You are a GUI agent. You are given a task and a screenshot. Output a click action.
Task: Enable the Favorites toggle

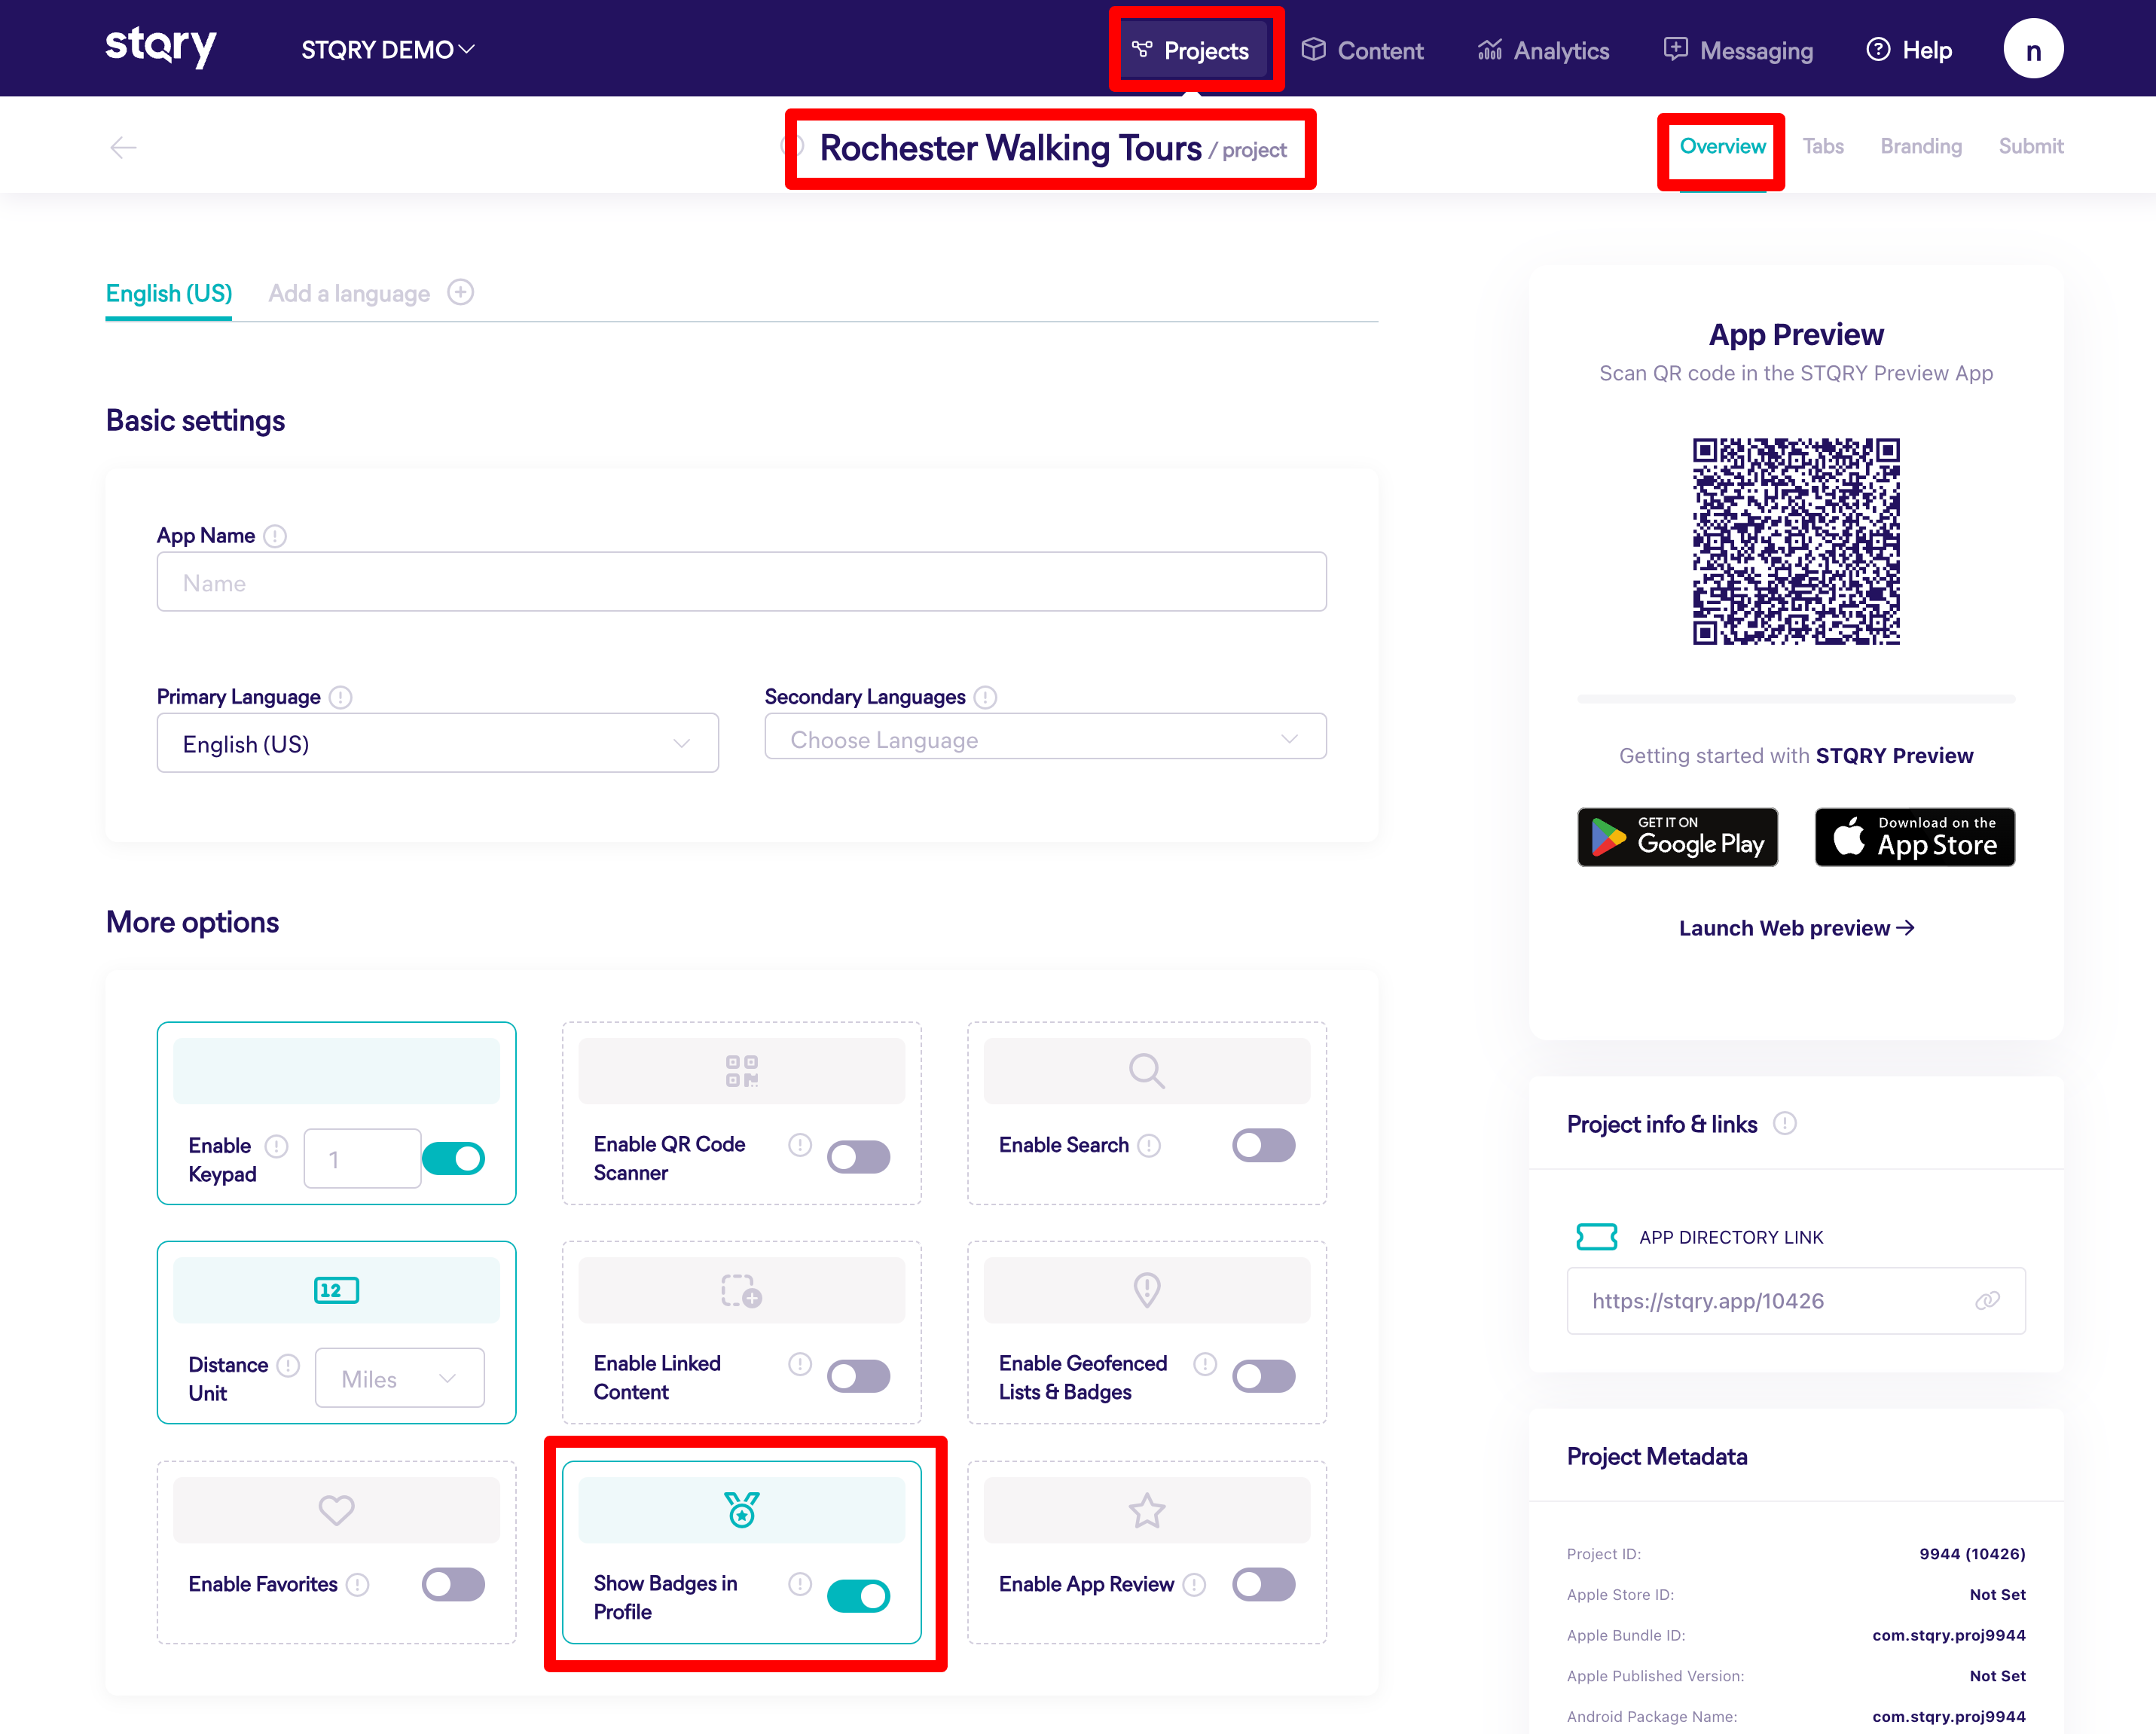[453, 1584]
